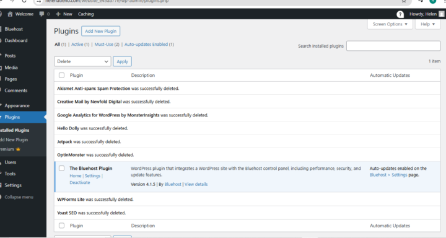Open the Tools menu
The image size is (446, 238).
pyautogui.click(x=10, y=174)
